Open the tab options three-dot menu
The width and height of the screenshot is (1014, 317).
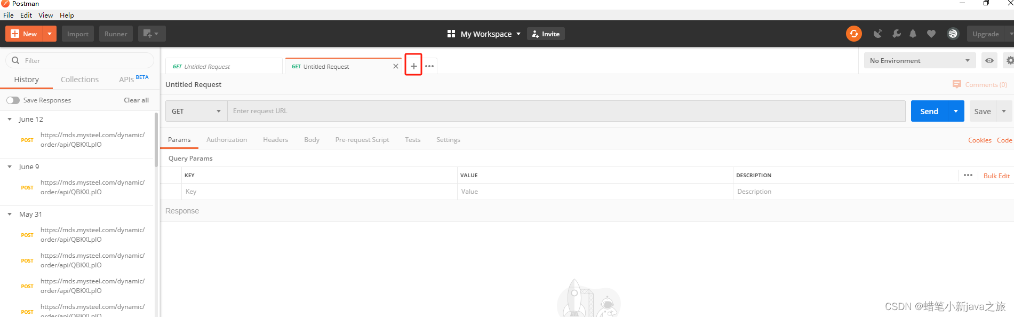[x=429, y=66]
